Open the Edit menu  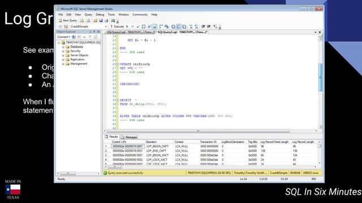pyautogui.click(x=69, y=15)
